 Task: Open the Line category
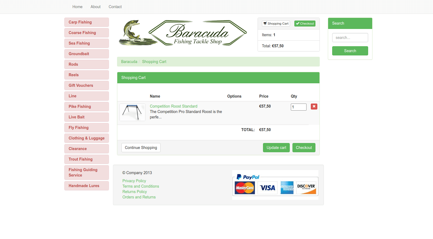coord(86,96)
